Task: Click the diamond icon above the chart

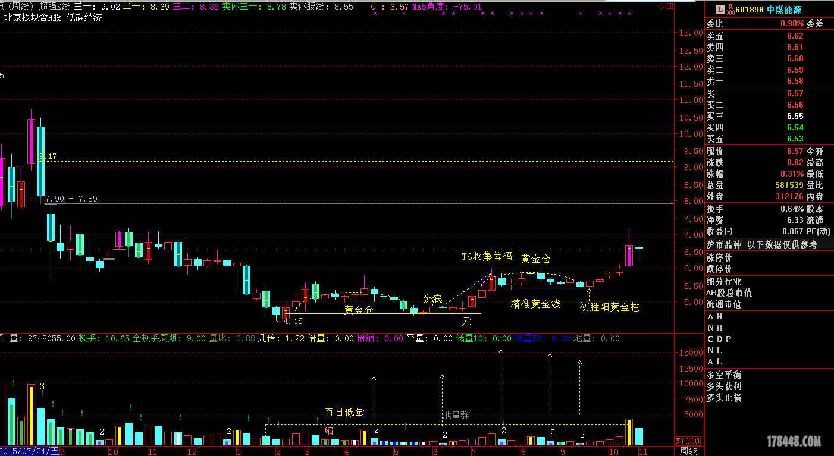Action: click(661, 7)
